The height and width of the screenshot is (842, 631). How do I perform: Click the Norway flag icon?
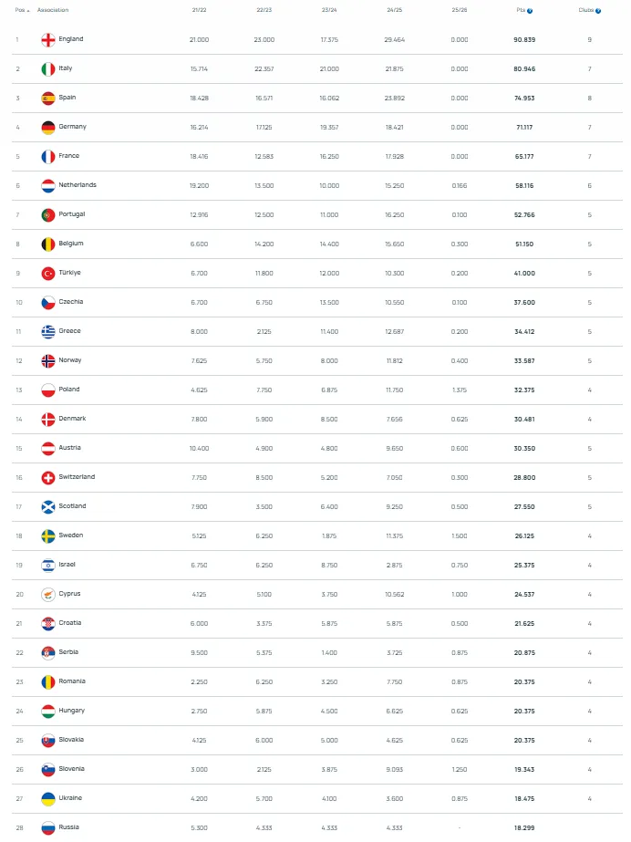48,361
